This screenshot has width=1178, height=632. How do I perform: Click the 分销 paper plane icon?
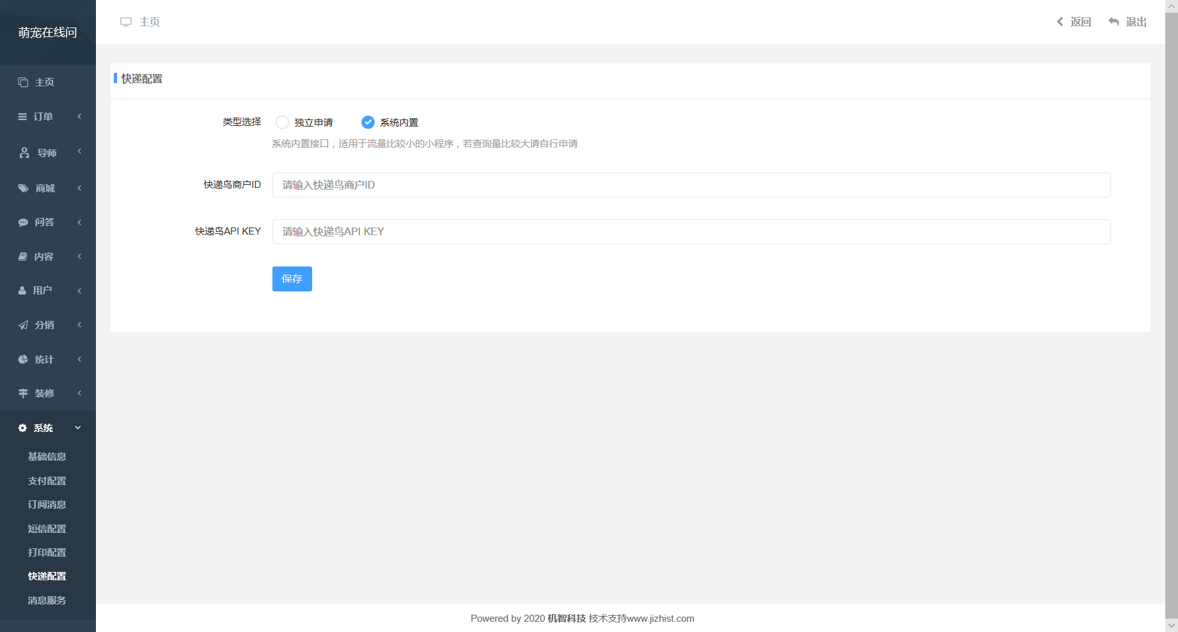pos(23,325)
